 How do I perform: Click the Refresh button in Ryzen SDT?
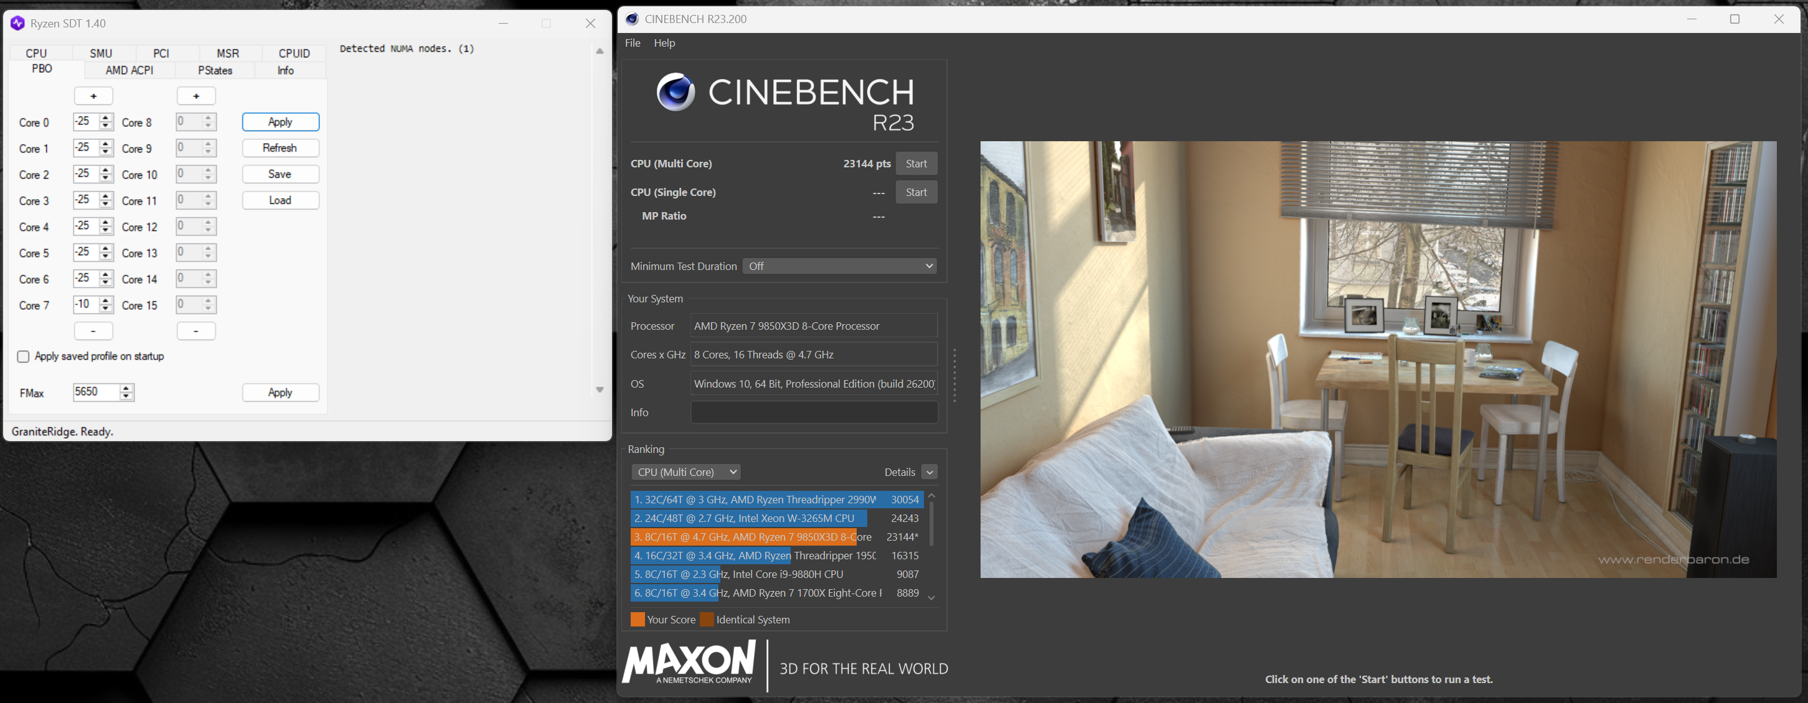click(x=280, y=148)
